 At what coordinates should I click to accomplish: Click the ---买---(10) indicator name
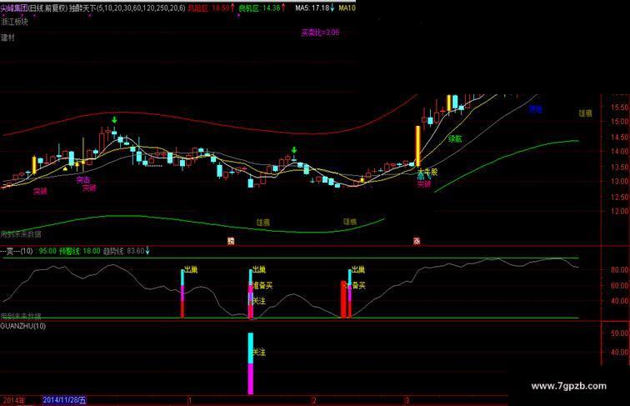point(17,251)
